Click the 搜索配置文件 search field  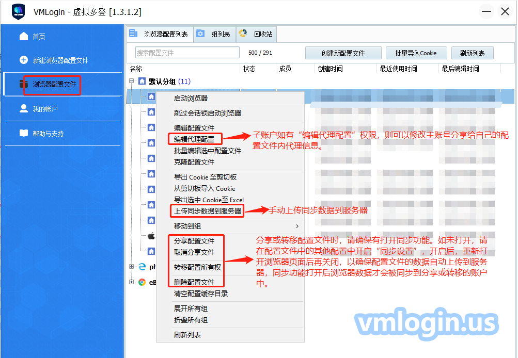[187, 53]
